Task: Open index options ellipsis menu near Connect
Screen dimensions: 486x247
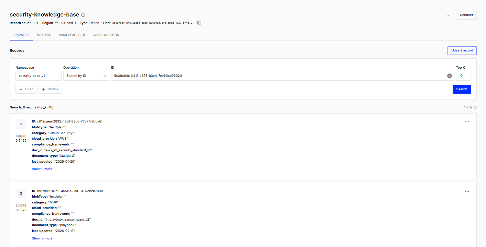Action: pos(449,15)
